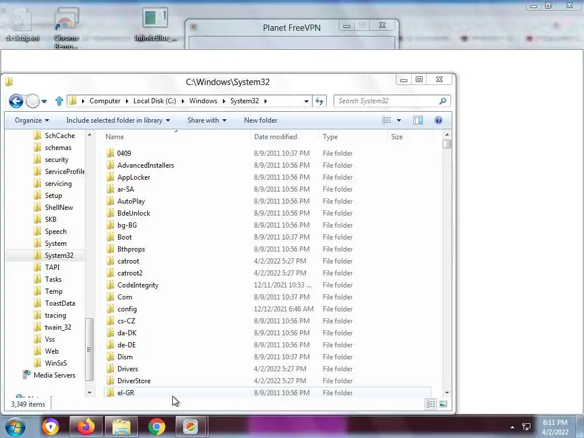Select the DriverStore folder
This screenshot has width=584, height=438.
pos(134,380)
